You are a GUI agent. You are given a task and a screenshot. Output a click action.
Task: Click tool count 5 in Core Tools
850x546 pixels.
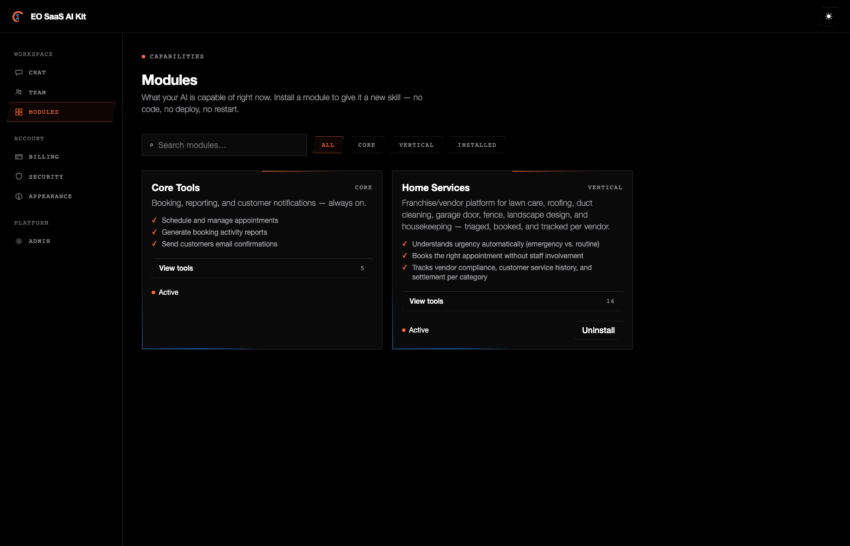(x=362, y=268)
